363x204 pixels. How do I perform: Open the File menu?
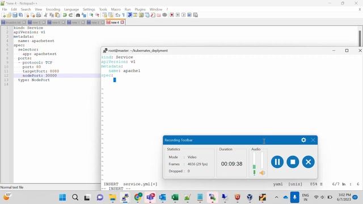5,9
